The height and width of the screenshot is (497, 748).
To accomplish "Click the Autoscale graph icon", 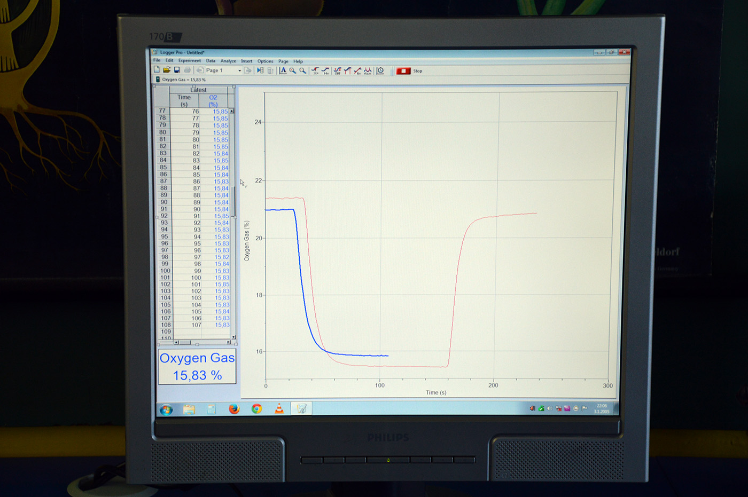I will [283, 70].
